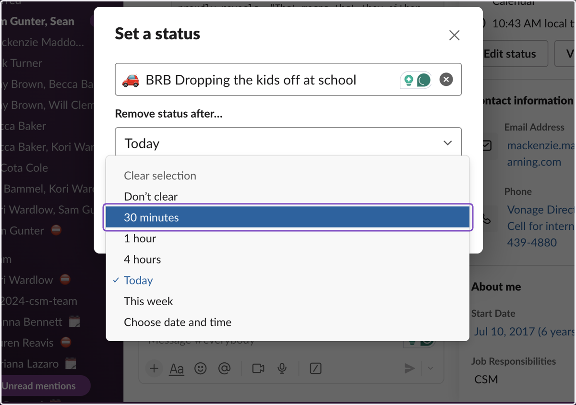Select Clear selection option
Image resolution: width=576 pixels, height=405 pixels.
288,176
